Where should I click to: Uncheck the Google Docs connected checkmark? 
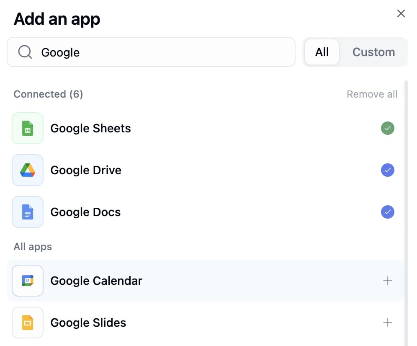pyautogui.click(x=387, y=212)
